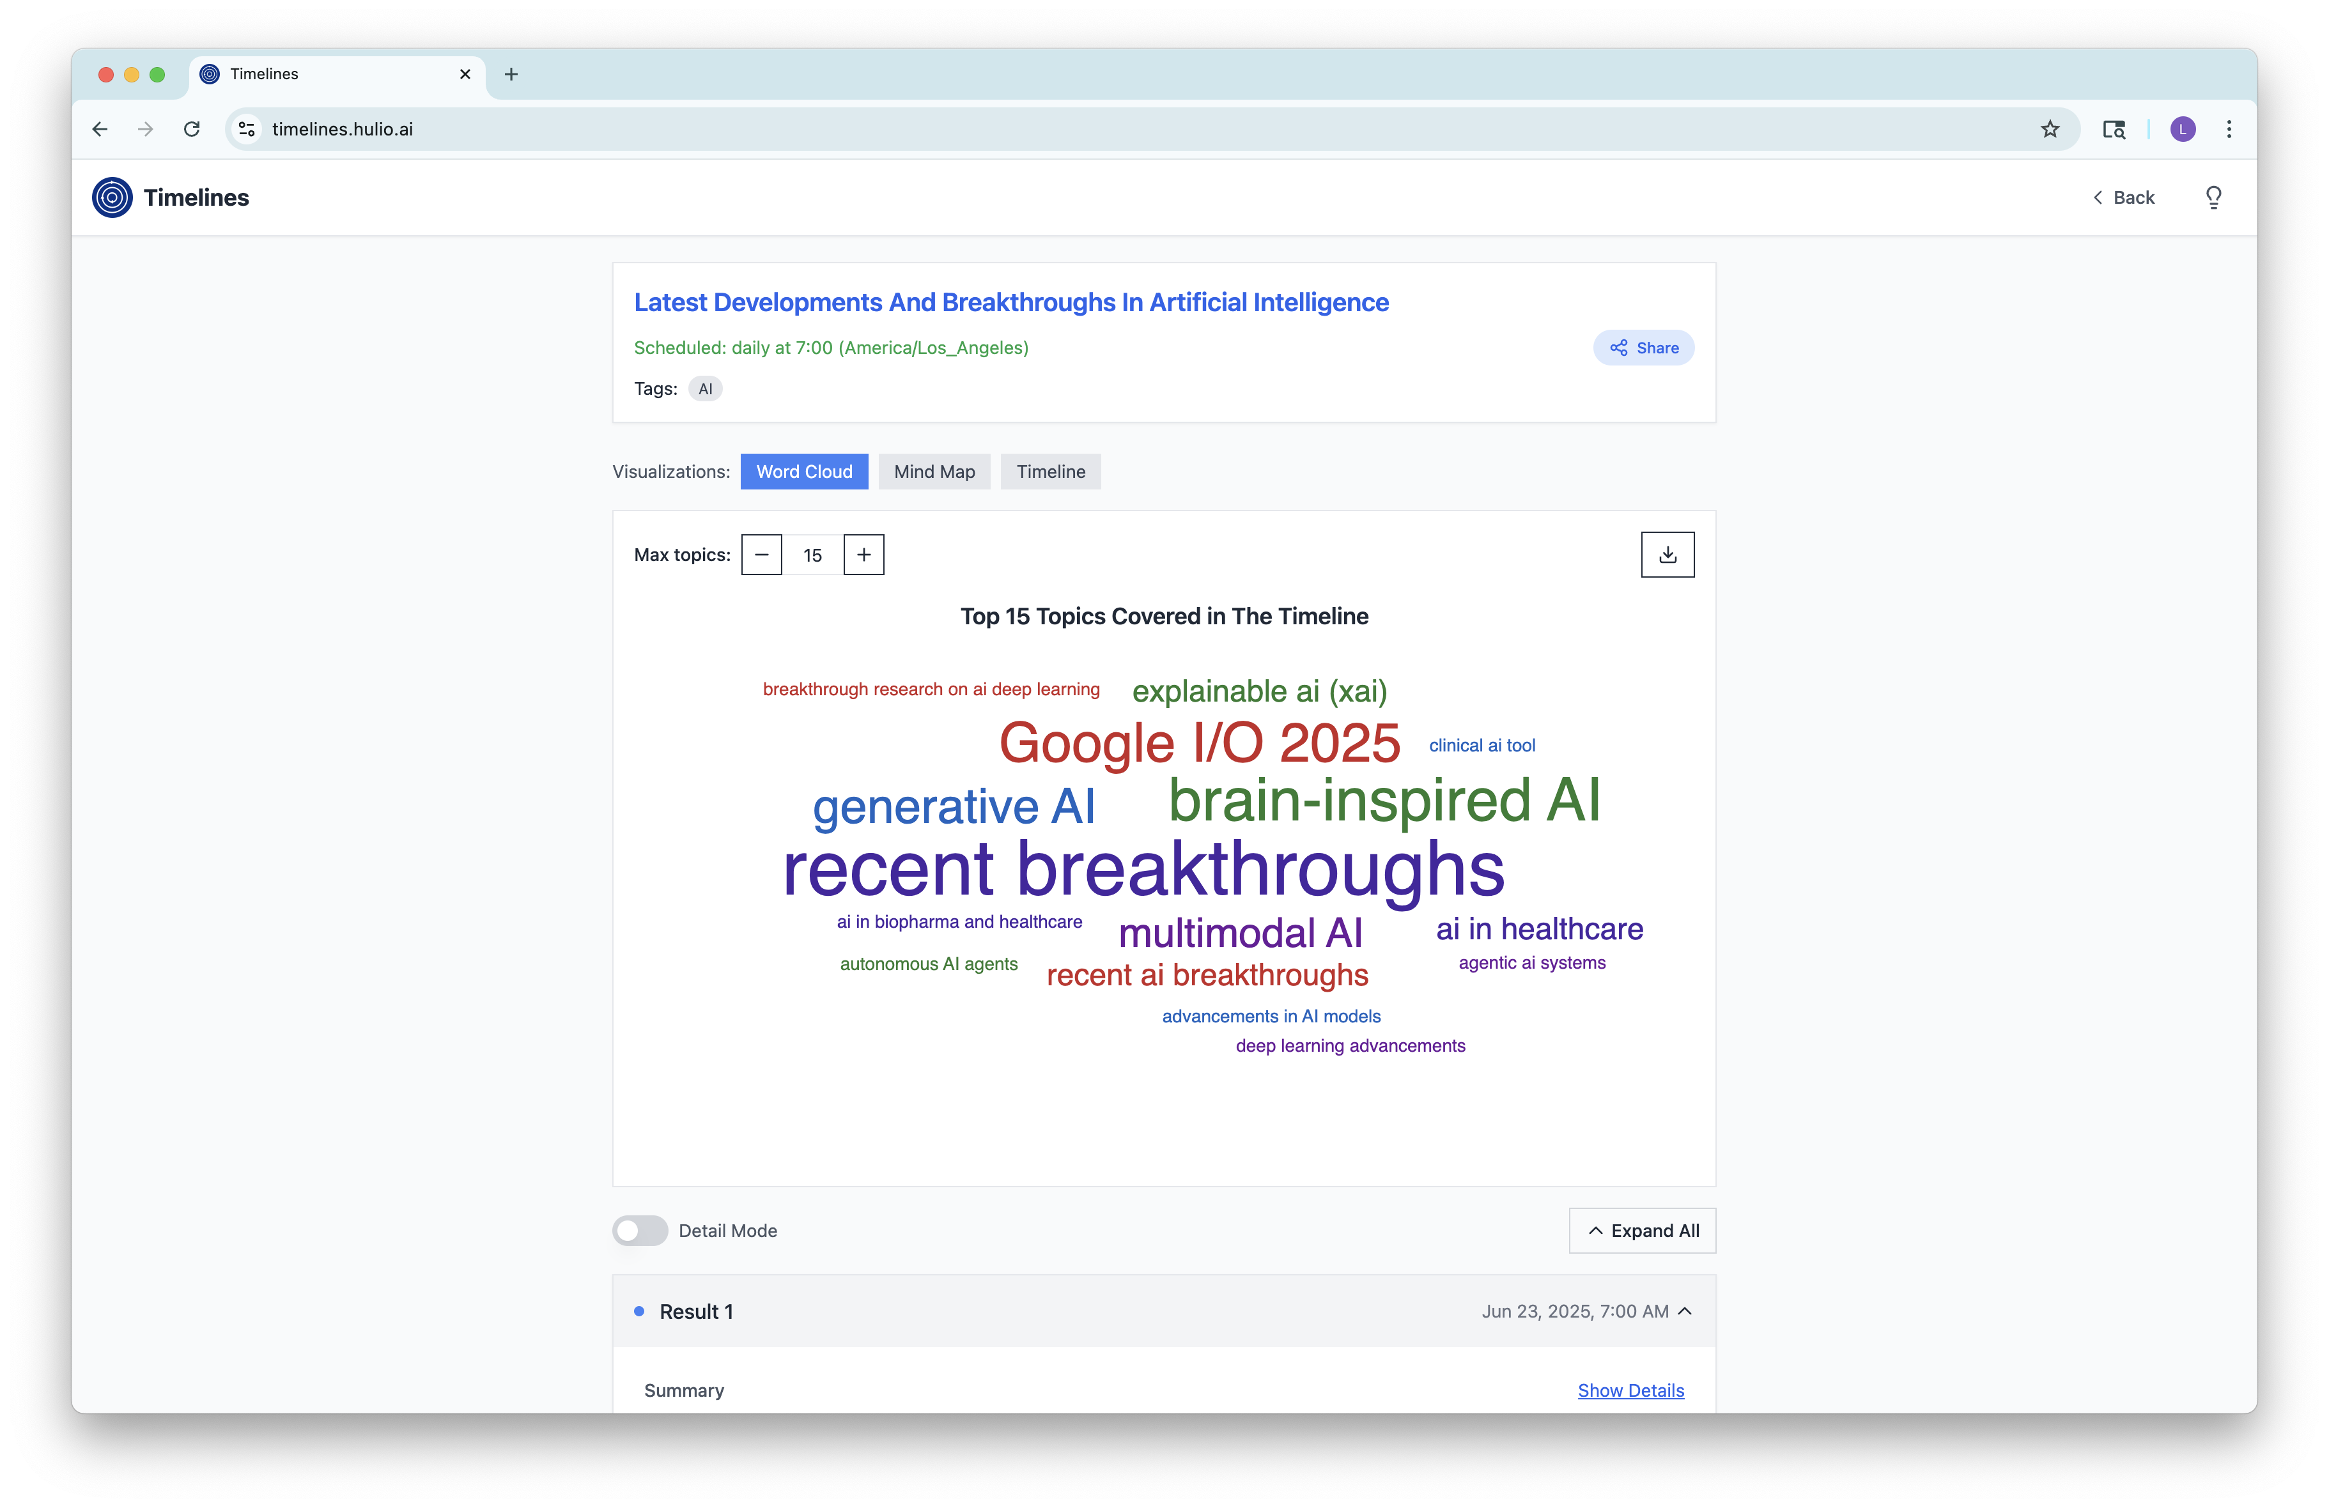Click 'agentic ai systems' topic word
The width and height of the screenshot is (2329, 1508).
coord(1531,963)
